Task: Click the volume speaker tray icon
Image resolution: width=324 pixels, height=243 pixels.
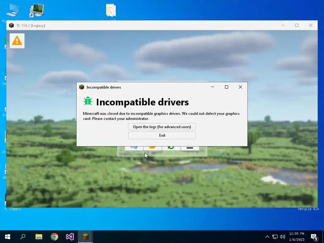Action: [283, 237]
